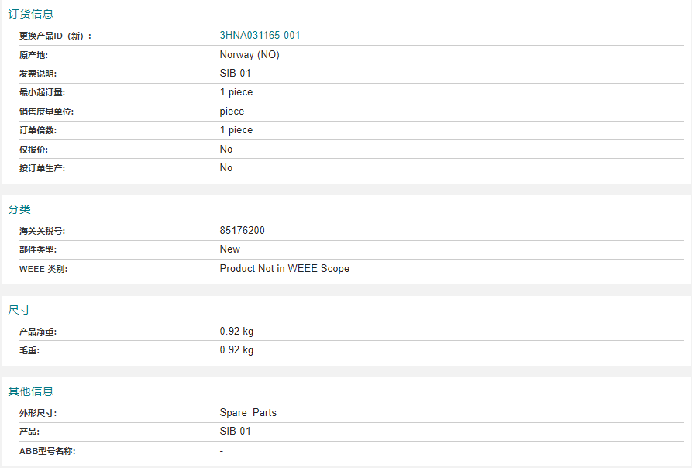Click the 最小起订量 1 piece value
The width and height of the screenshot is (692, 468).
[236, 92]
